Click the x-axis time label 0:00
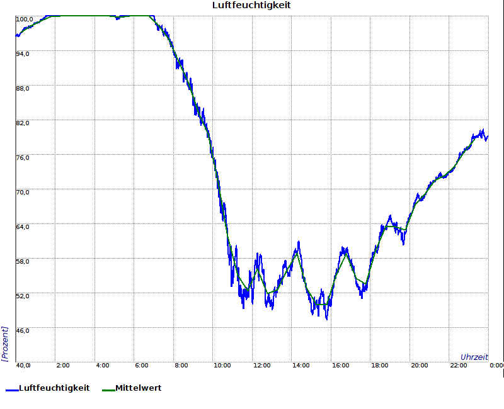Screen dimensions: 504x409 pos(496,366)
